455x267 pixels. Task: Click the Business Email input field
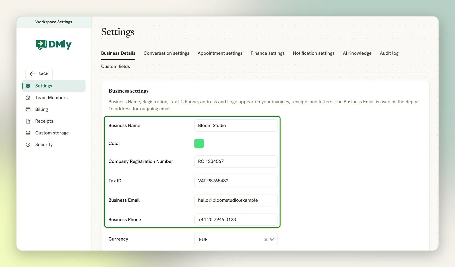point(236,200)
